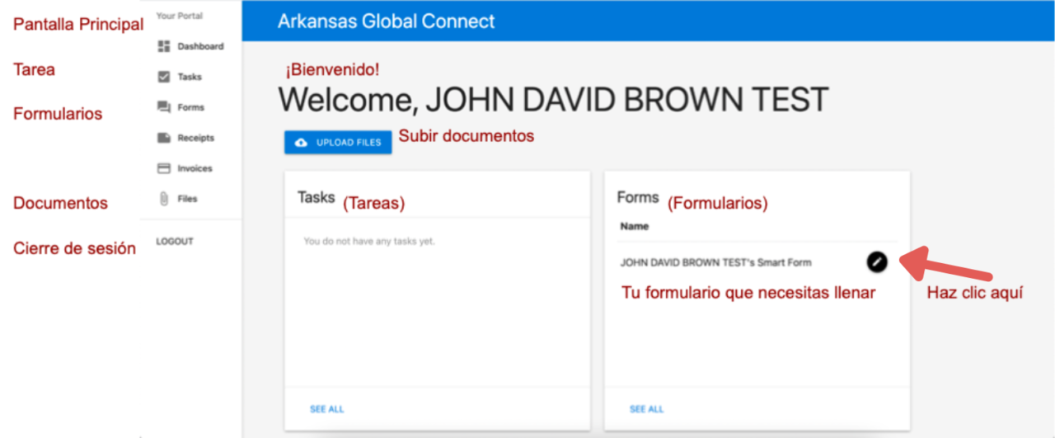
Task: Click the LOGOUT link
Action: click(x=175, y=242)
